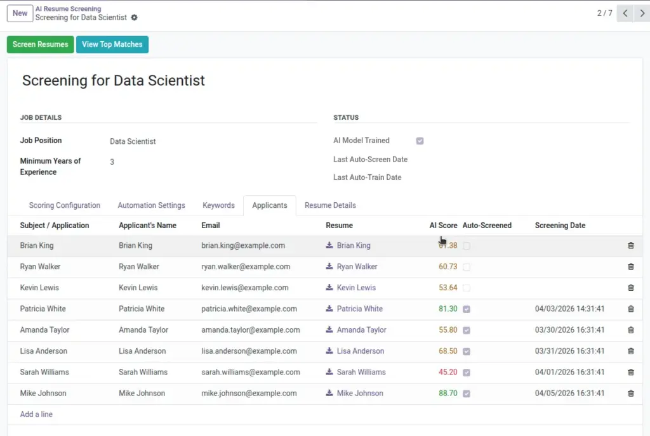Viewport: 650px width, 436px height.
Task: Click email lisa.anderson@example.com
Action: coord(249,351)
